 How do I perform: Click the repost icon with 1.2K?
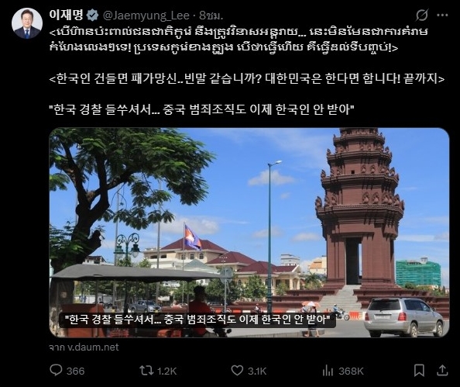point(146,371)
